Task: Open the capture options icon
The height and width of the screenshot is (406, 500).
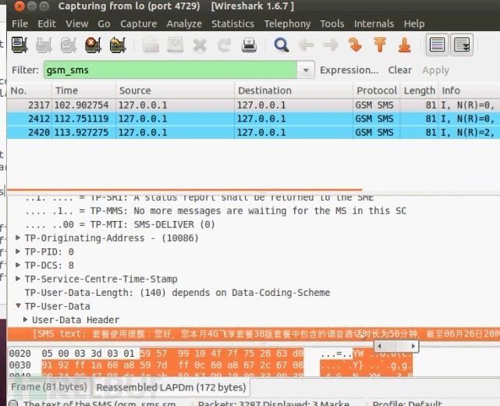Action: coord(44,45)
